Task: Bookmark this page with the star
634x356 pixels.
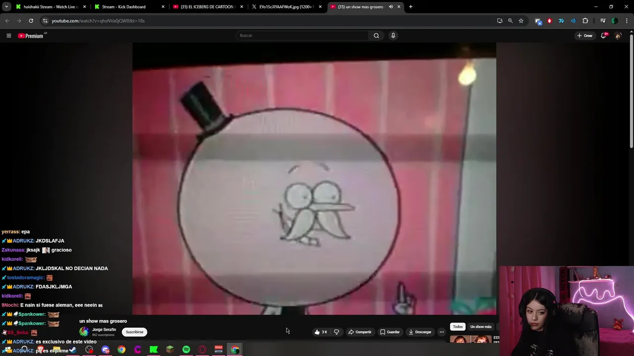Action: (x=521, y=21)
